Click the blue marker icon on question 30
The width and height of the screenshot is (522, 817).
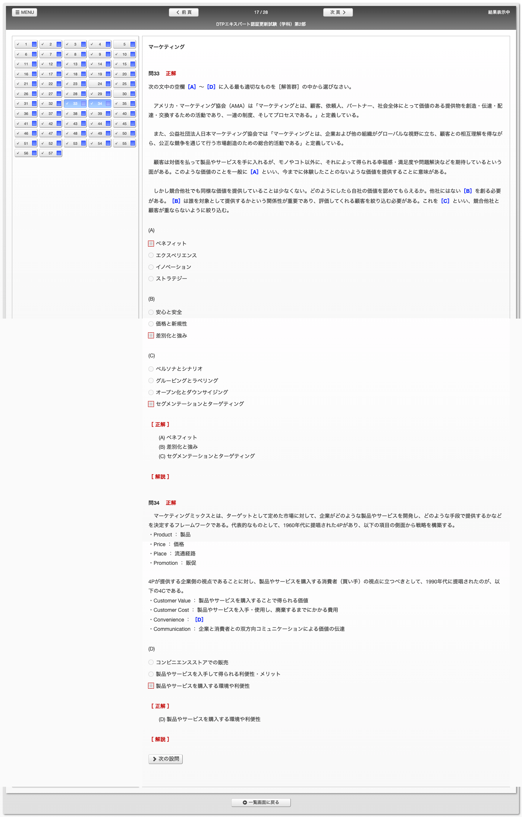133,94
